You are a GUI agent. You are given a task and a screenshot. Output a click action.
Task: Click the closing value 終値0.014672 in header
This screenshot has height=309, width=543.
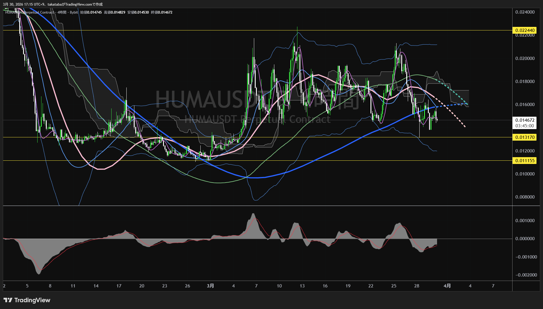162,12
